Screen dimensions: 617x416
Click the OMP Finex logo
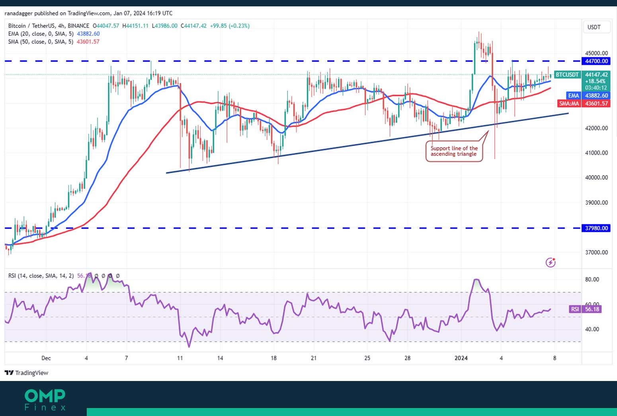tap(45, 400)
